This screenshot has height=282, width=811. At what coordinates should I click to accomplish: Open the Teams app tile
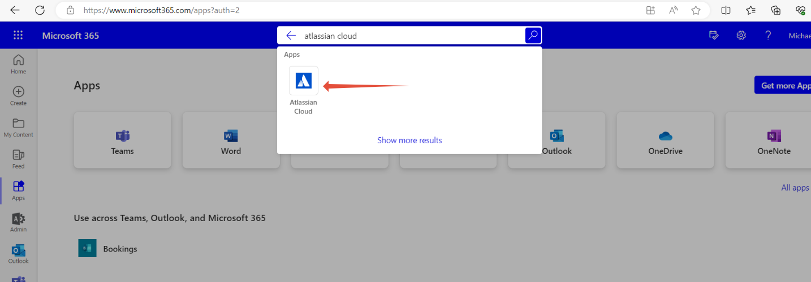click(122, 140)
